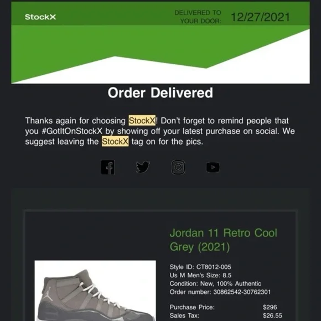Image resolution: width=321 pixels, height=321 pixels.
Task: Open the Facebook social icon
Action: coord(108,167)
